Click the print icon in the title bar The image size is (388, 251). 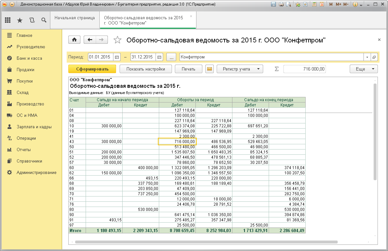point(281,5)
